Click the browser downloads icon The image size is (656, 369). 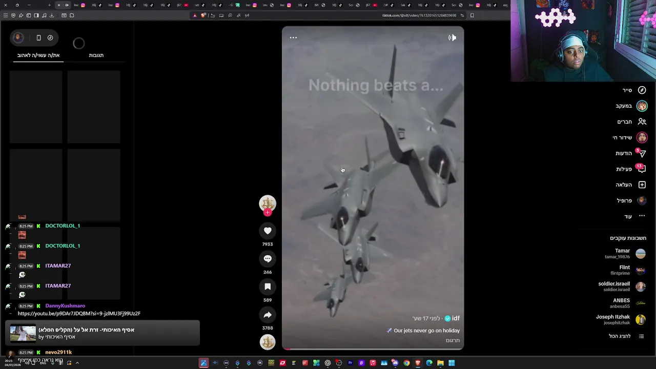click(52, 15)
